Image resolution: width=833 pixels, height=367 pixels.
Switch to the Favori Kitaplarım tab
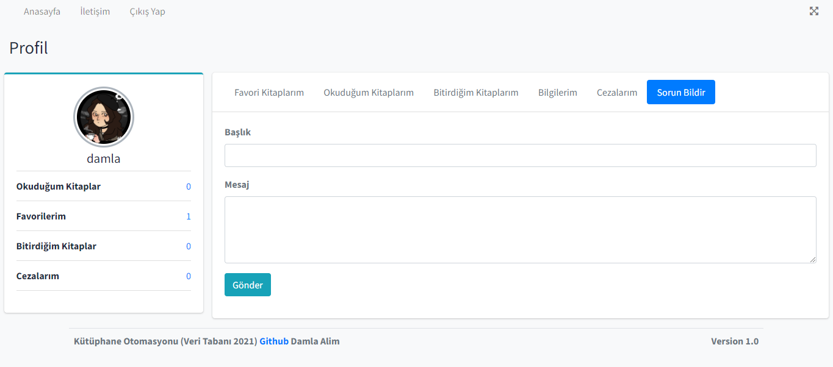click(x=269, y=92)
